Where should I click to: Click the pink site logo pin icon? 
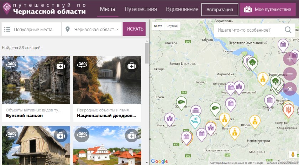tap(7, 9)
